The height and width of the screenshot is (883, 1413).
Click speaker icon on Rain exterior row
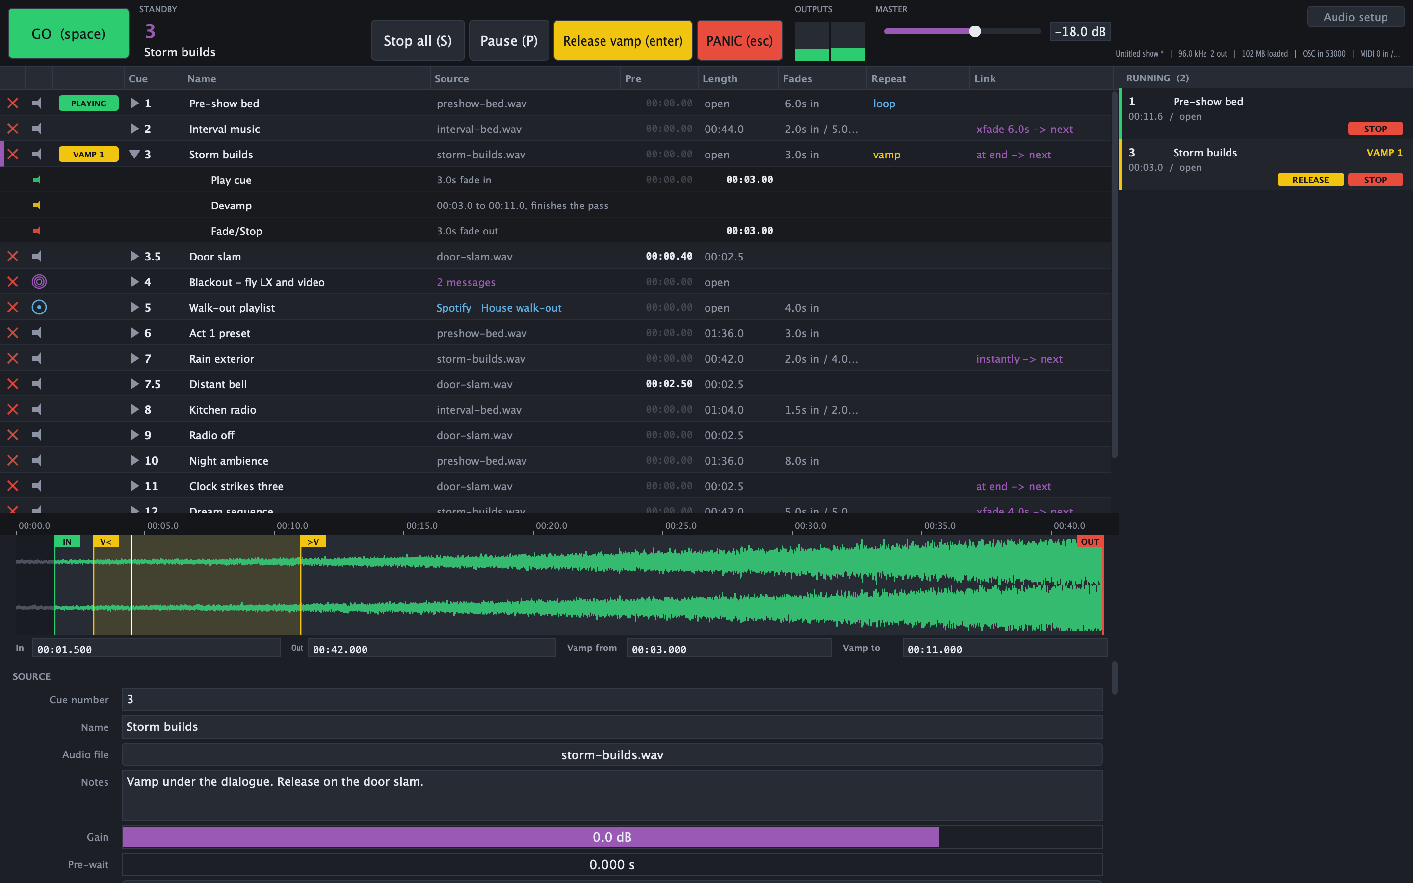tap(37, 358)
